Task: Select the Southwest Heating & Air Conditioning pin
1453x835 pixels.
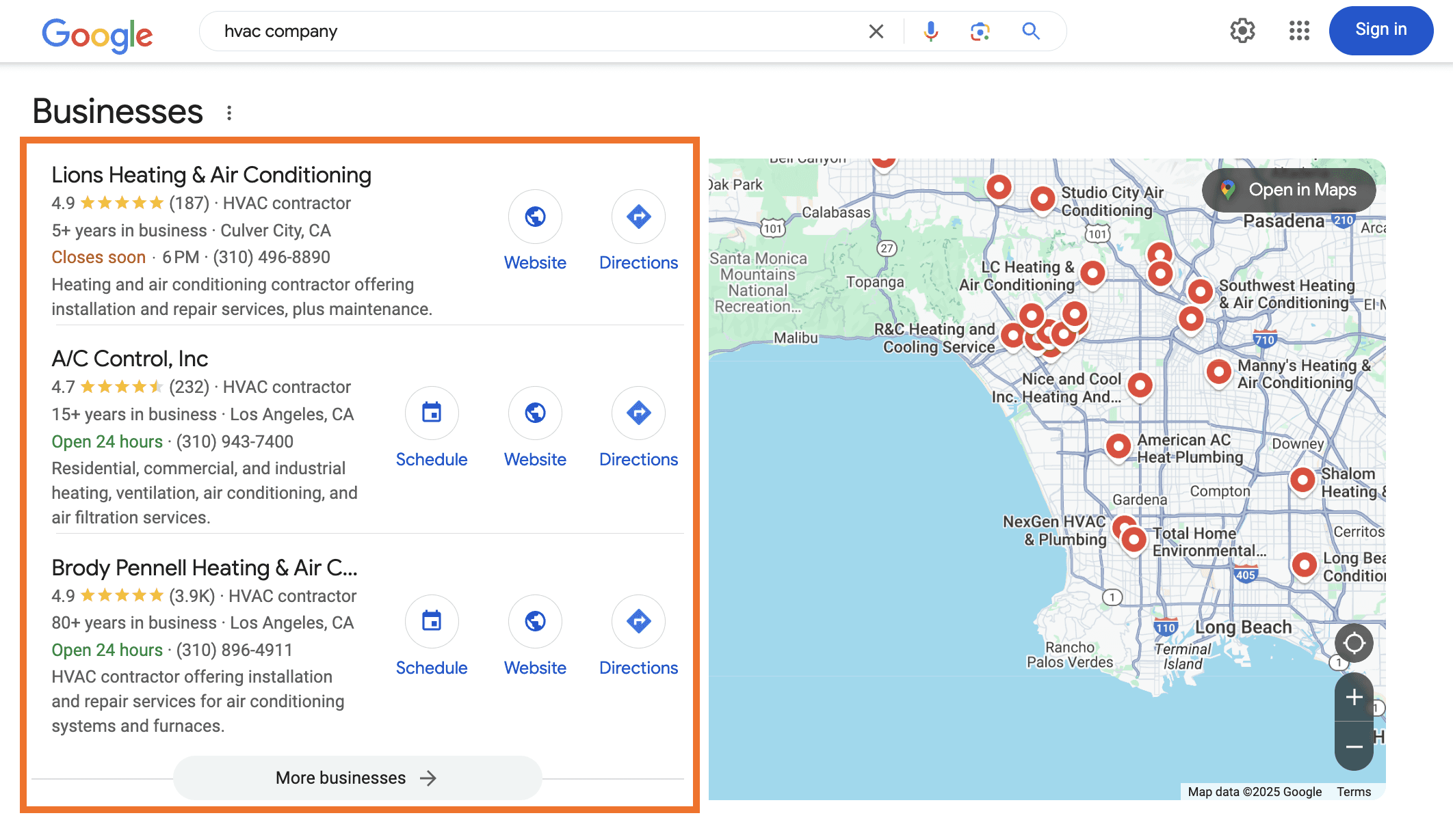Action: (1200, 292)
